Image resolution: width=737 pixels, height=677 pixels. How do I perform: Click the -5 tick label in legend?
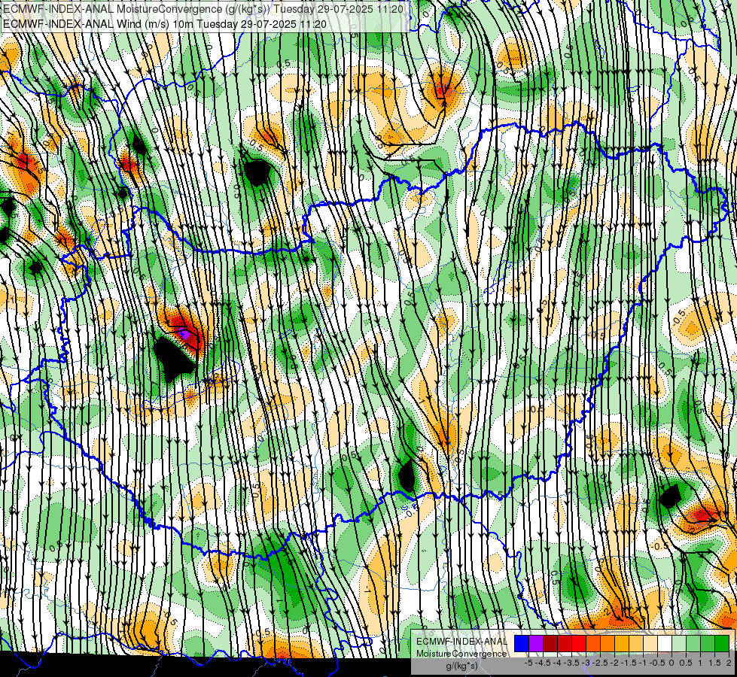click(528, 663)
